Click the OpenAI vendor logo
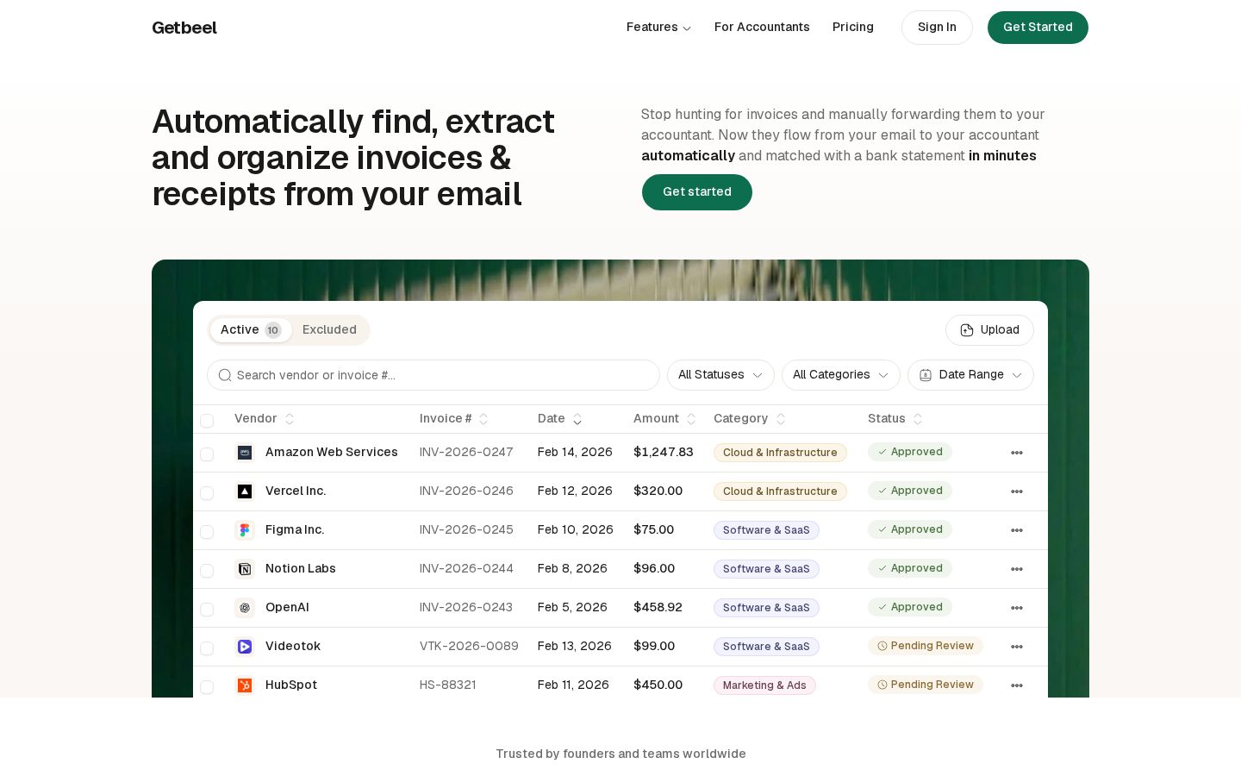Image resolution: width=1241 pixels, height=776 pixels. pyautogui.click(x=245, y=608)
